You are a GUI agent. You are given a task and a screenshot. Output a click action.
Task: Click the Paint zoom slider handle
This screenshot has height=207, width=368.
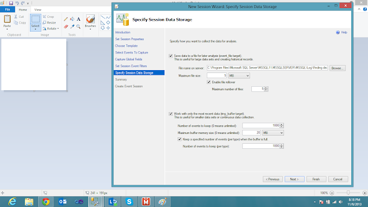[348, 193]
